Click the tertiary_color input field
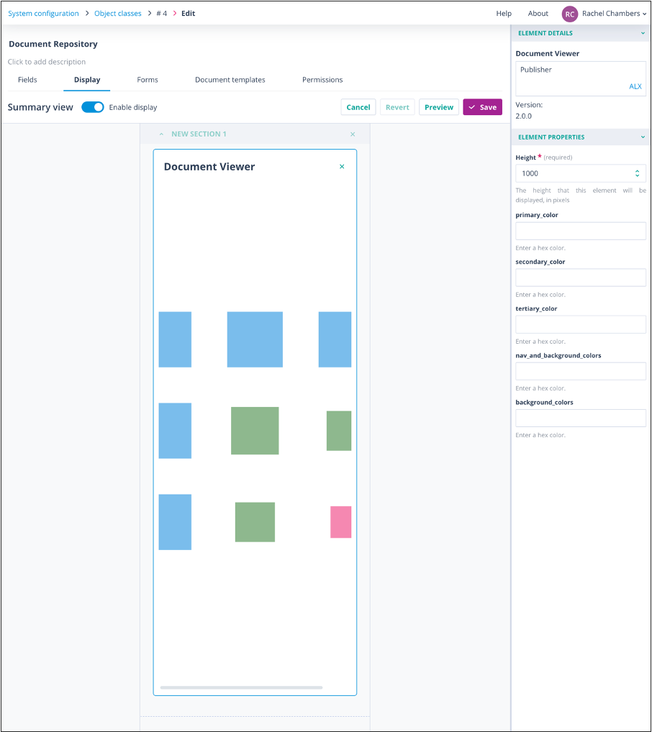Image resolution: width=652 pixels, height=732 pixels. click(x=581, y=324)
